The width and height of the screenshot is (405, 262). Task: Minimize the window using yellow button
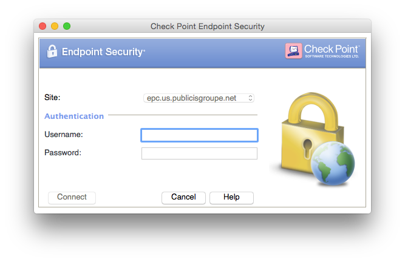tap(55, 26)
